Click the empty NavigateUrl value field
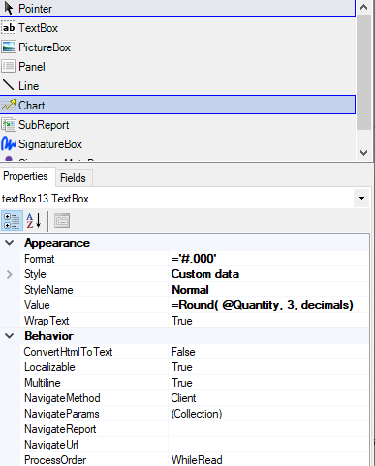This screenshot has height=466, width=375. (x=268, y=445)
